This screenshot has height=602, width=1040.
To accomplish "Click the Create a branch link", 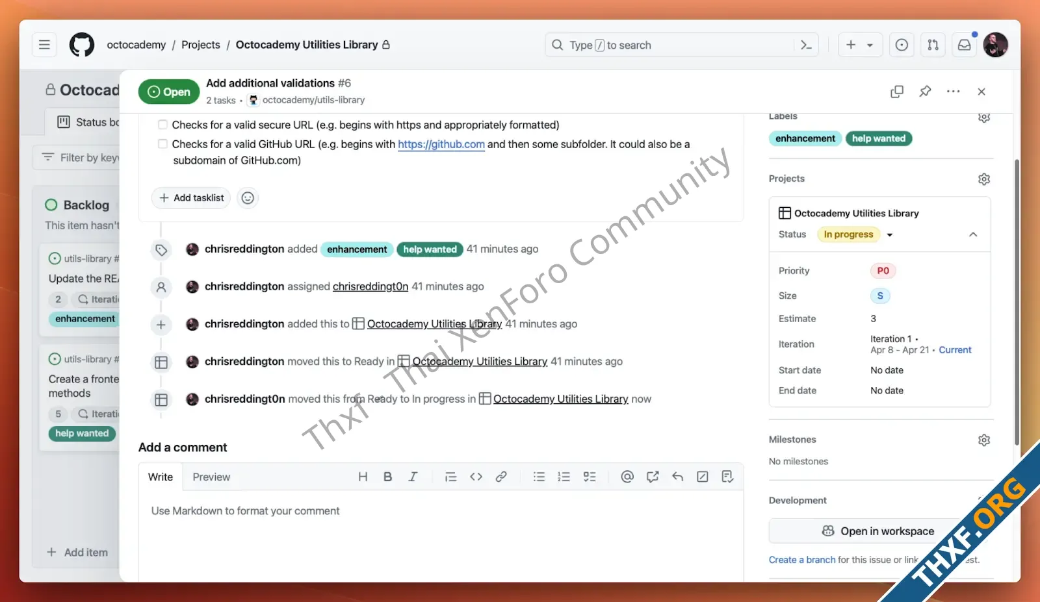I will [x=802, y=560].
